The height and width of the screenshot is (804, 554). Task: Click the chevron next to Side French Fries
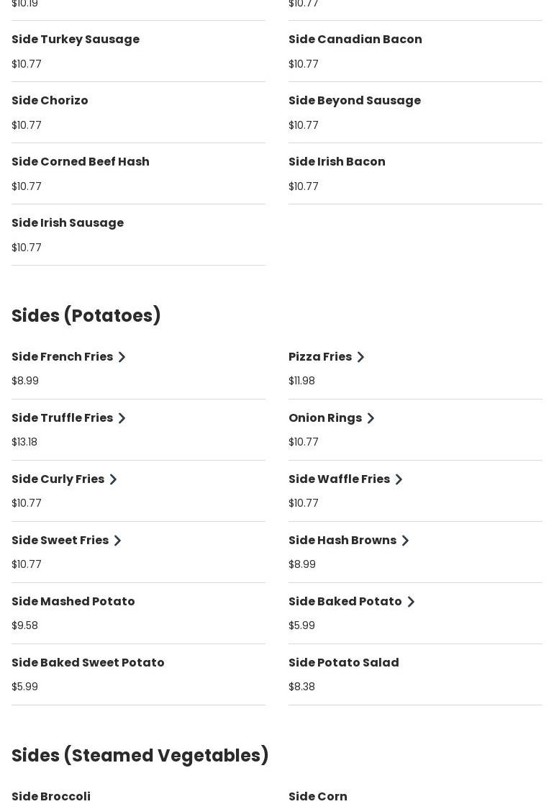coord(122,357)
